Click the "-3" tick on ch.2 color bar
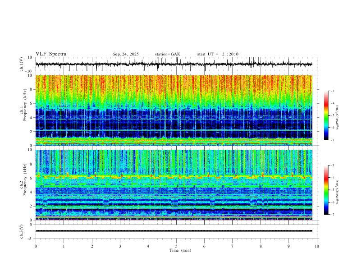 pos(332,166)
